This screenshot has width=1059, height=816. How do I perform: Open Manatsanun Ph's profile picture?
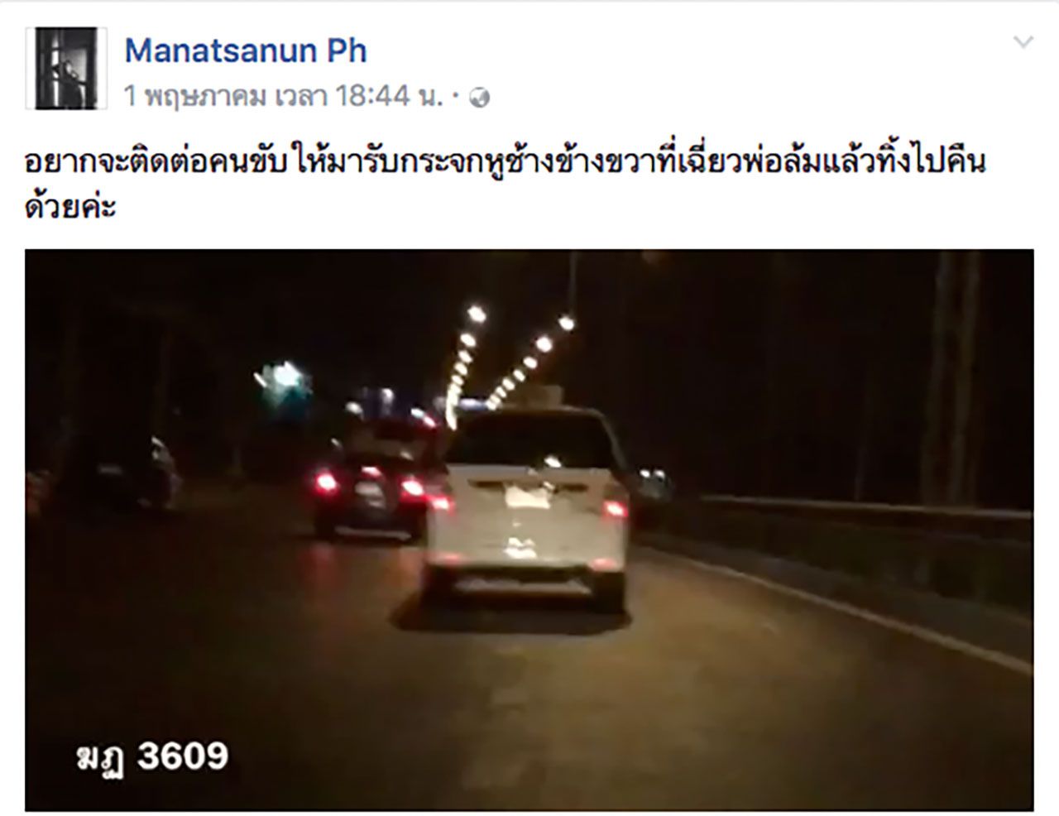(66, 68)
